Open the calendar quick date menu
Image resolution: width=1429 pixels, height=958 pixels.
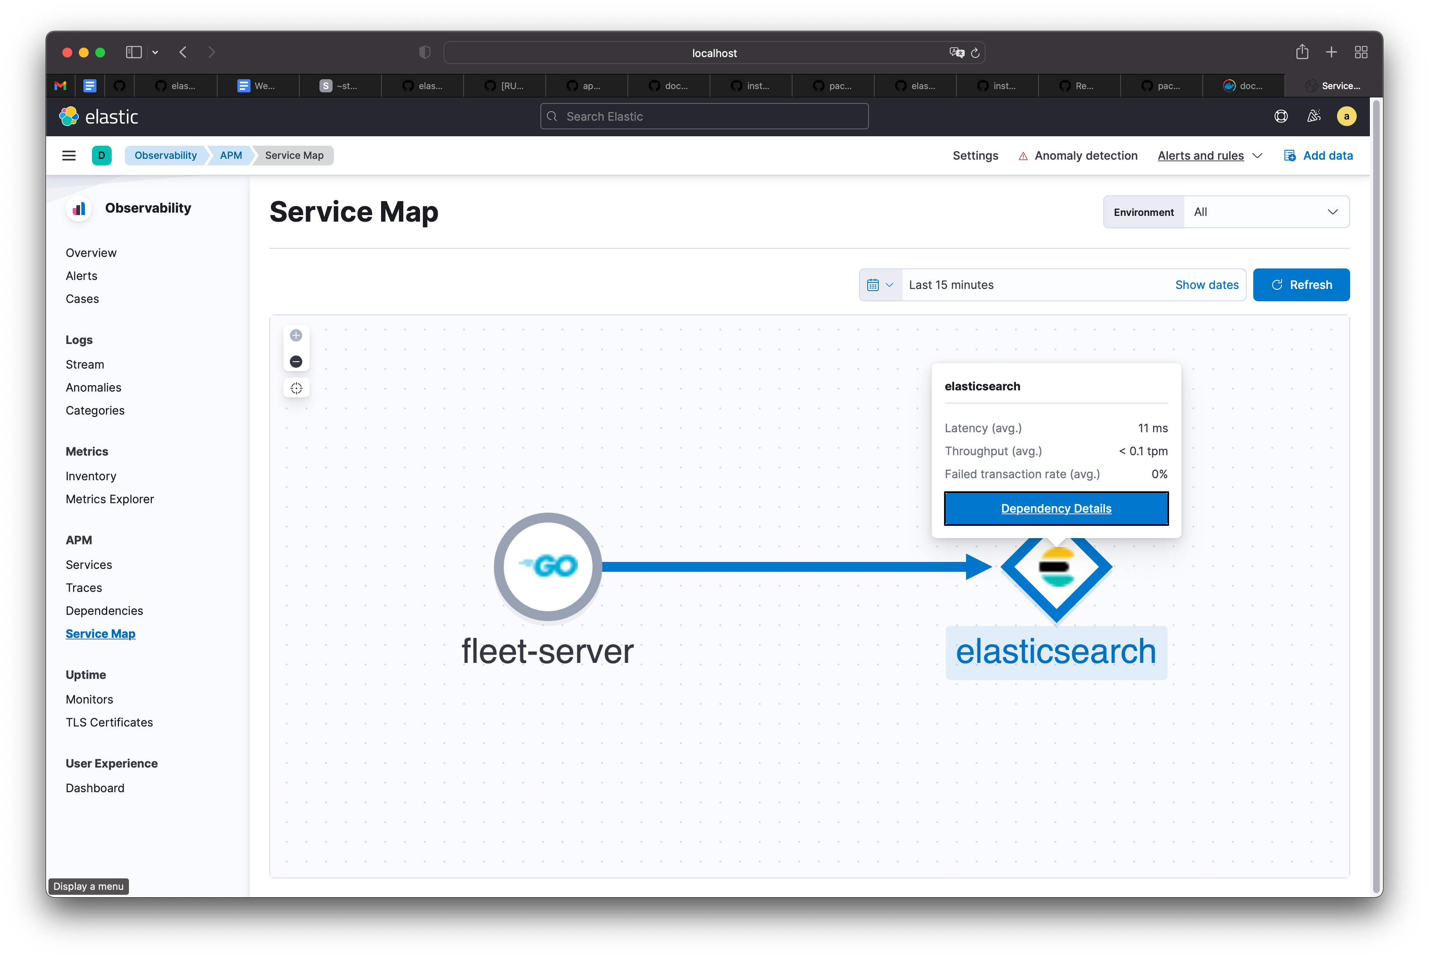click(880, 285)
